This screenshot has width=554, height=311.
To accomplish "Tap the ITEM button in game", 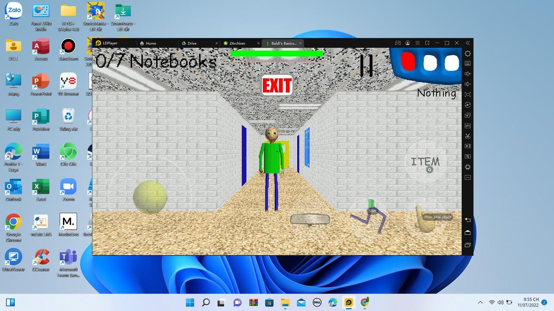I will (x=425, y=162).
